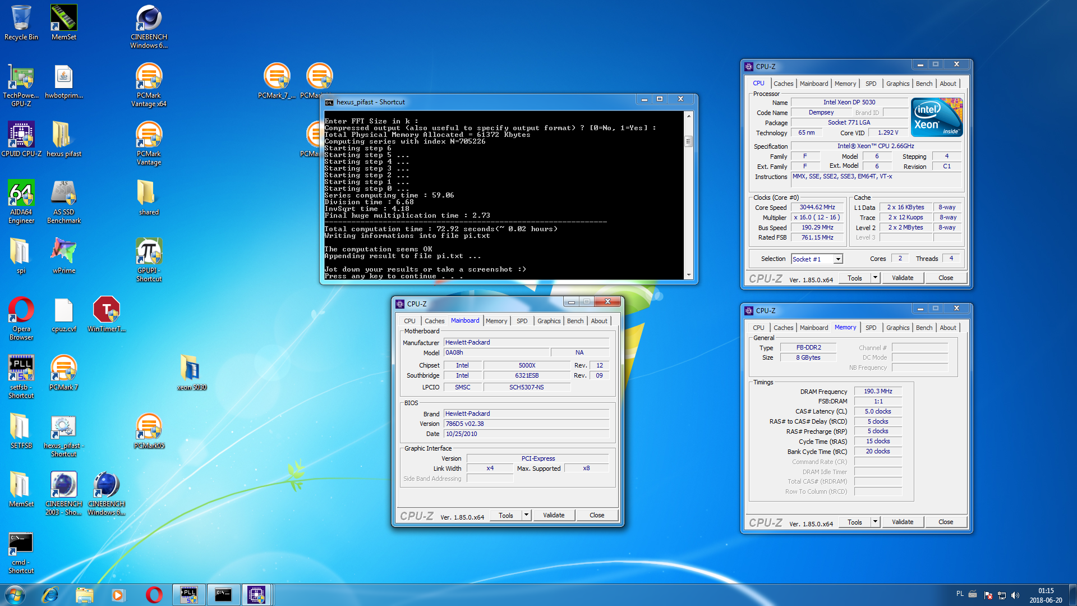Open SPD tab in Mainboard CPU-Z window
This screenshot has width=1077, height=606.
[x=522, y=321]
